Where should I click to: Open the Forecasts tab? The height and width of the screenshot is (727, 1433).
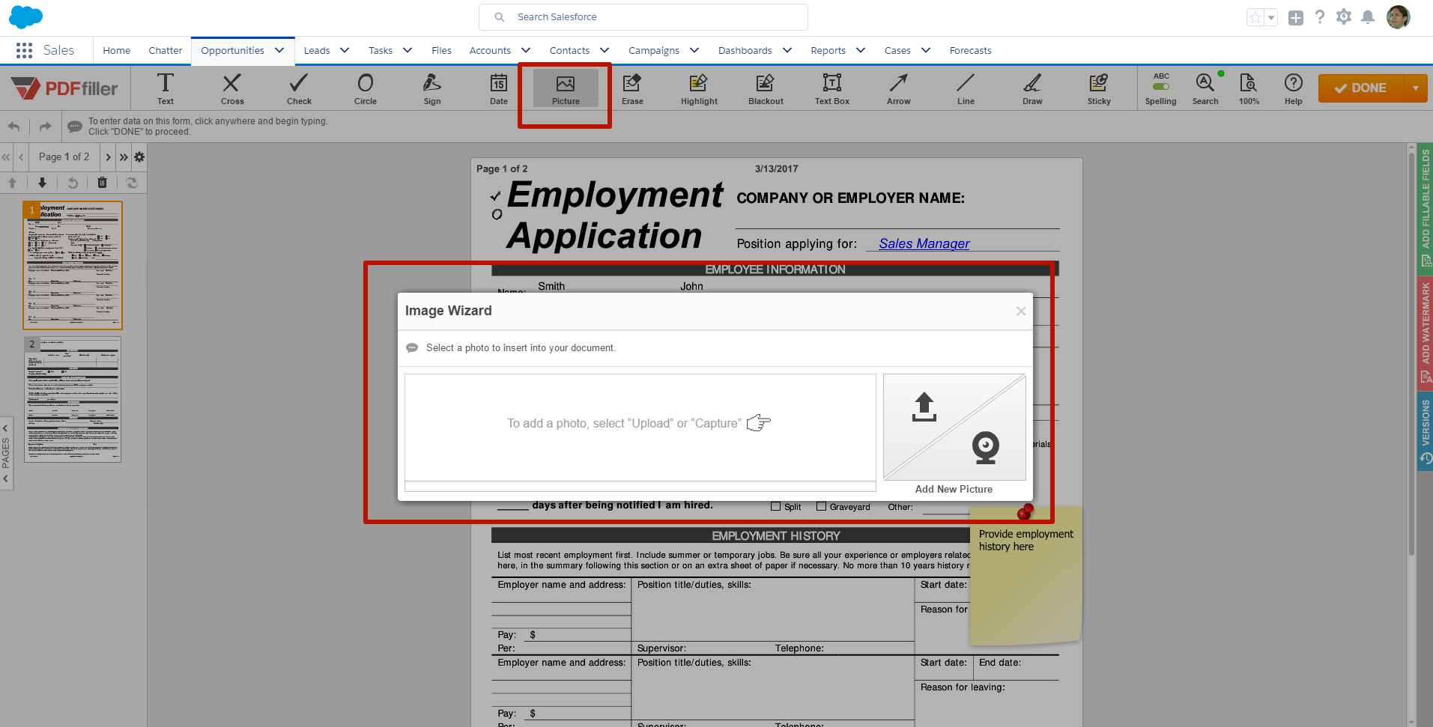[x=970, y=50]
